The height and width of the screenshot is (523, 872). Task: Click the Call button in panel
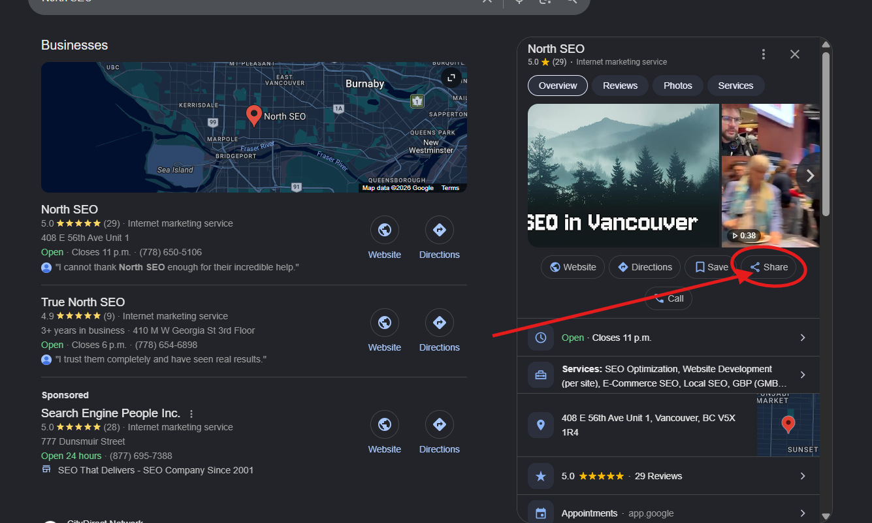pos(668,298)
